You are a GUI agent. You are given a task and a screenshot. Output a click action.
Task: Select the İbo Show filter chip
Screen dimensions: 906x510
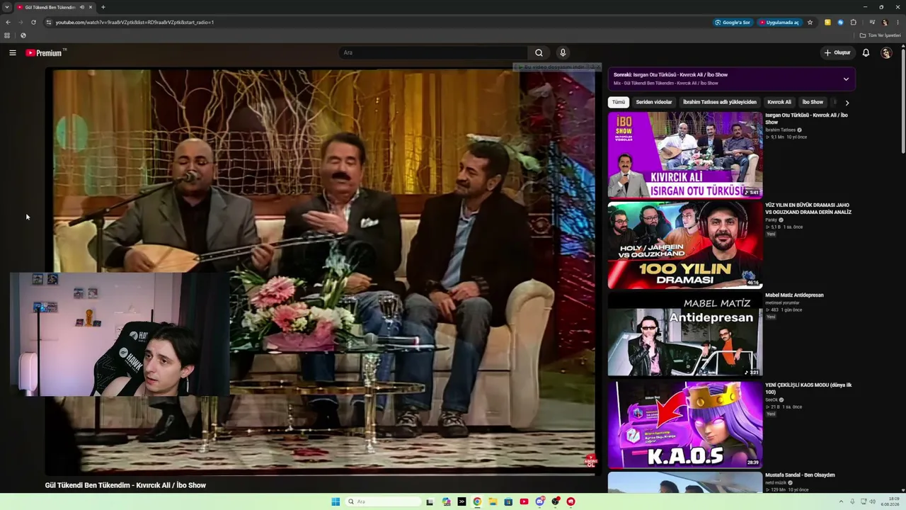[813, 102]
